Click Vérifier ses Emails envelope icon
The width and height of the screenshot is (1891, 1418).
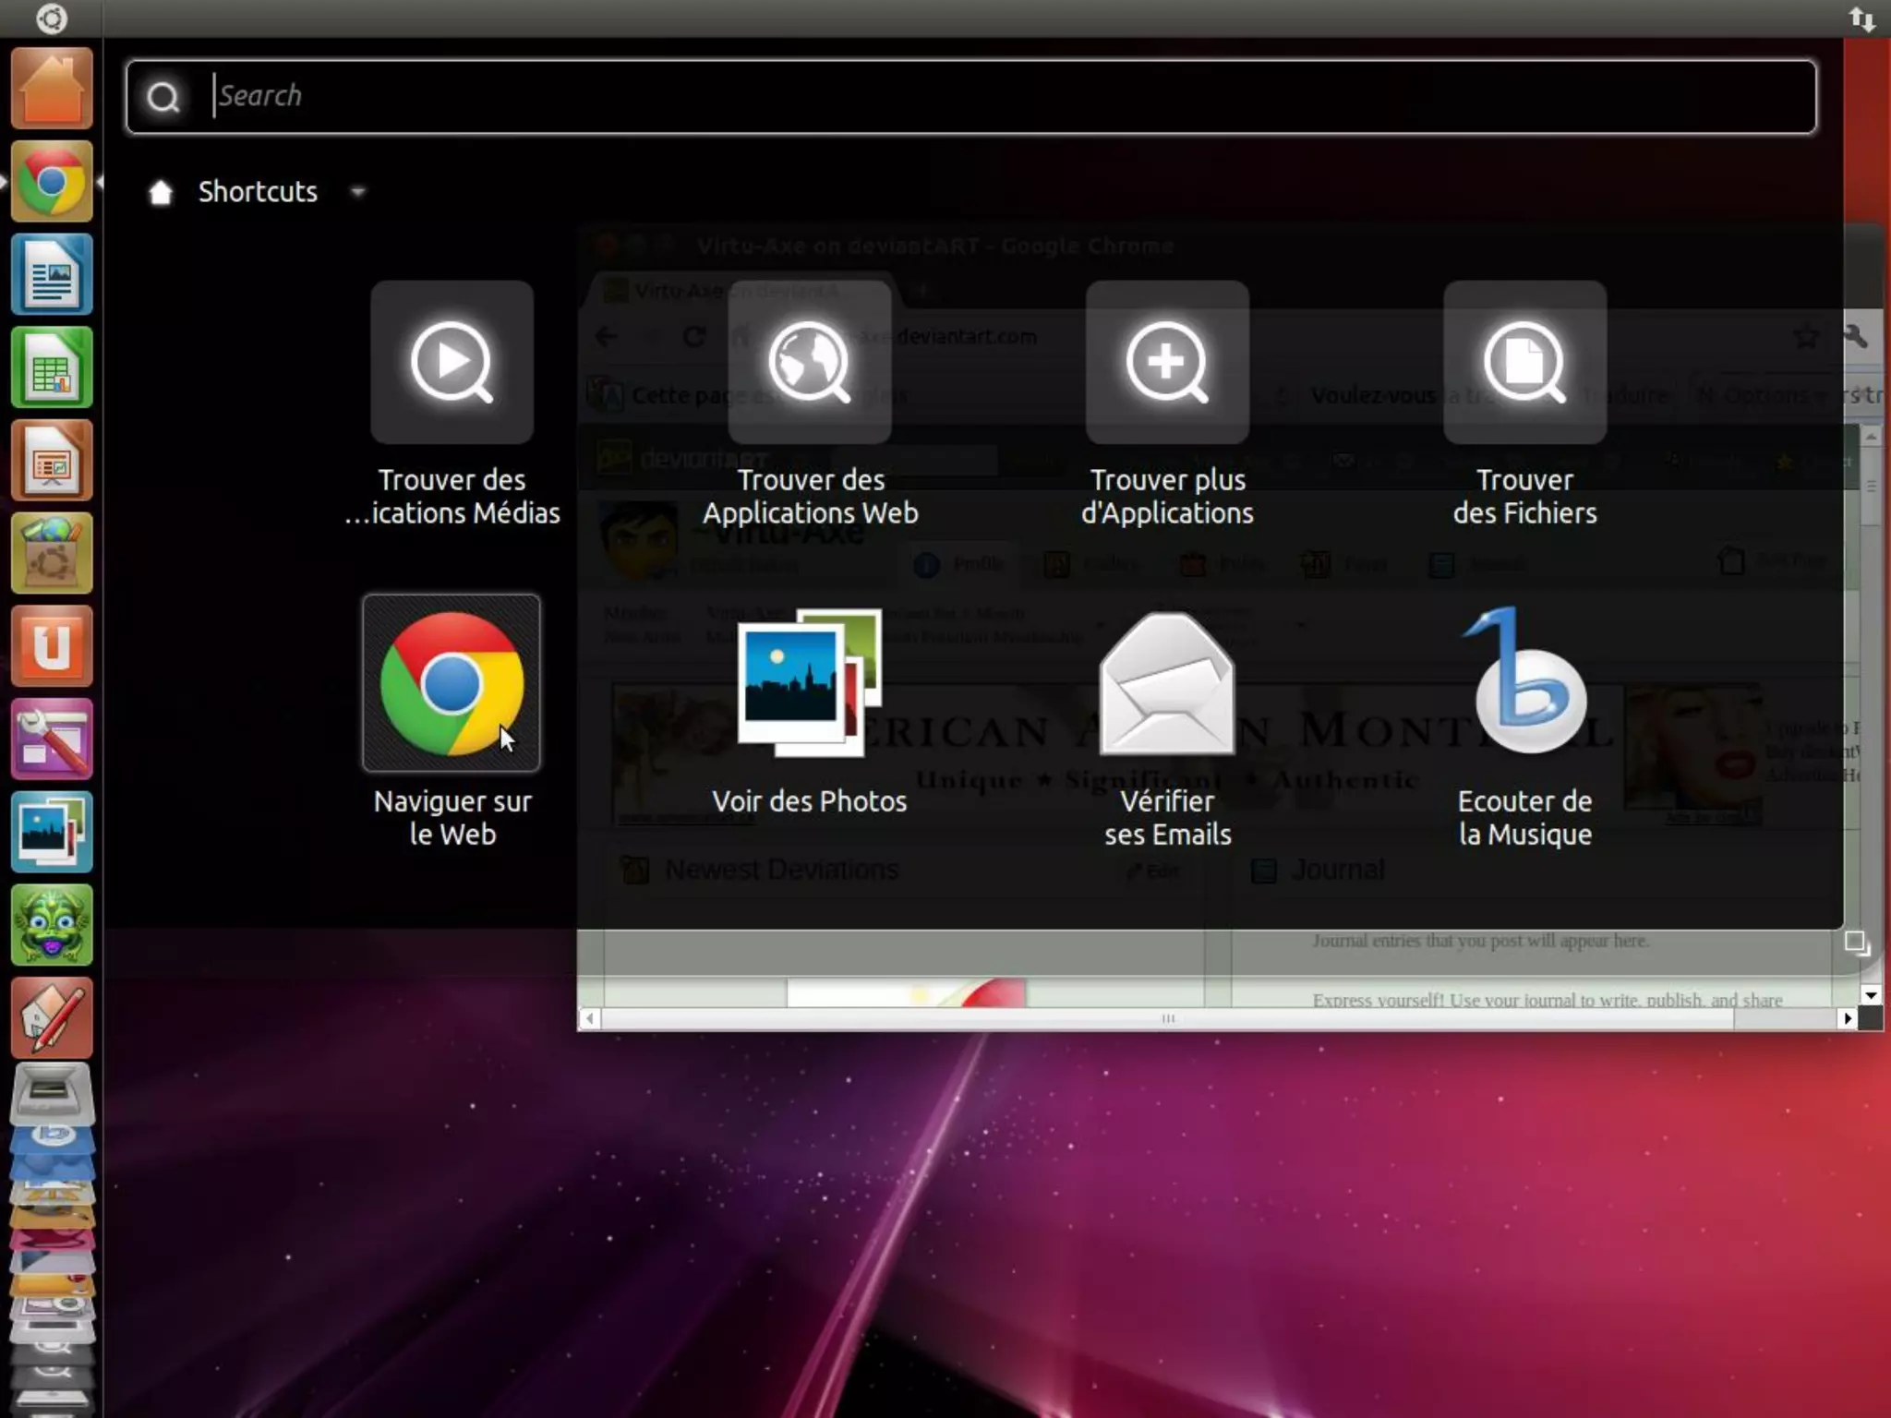[x=1167, y=683]
